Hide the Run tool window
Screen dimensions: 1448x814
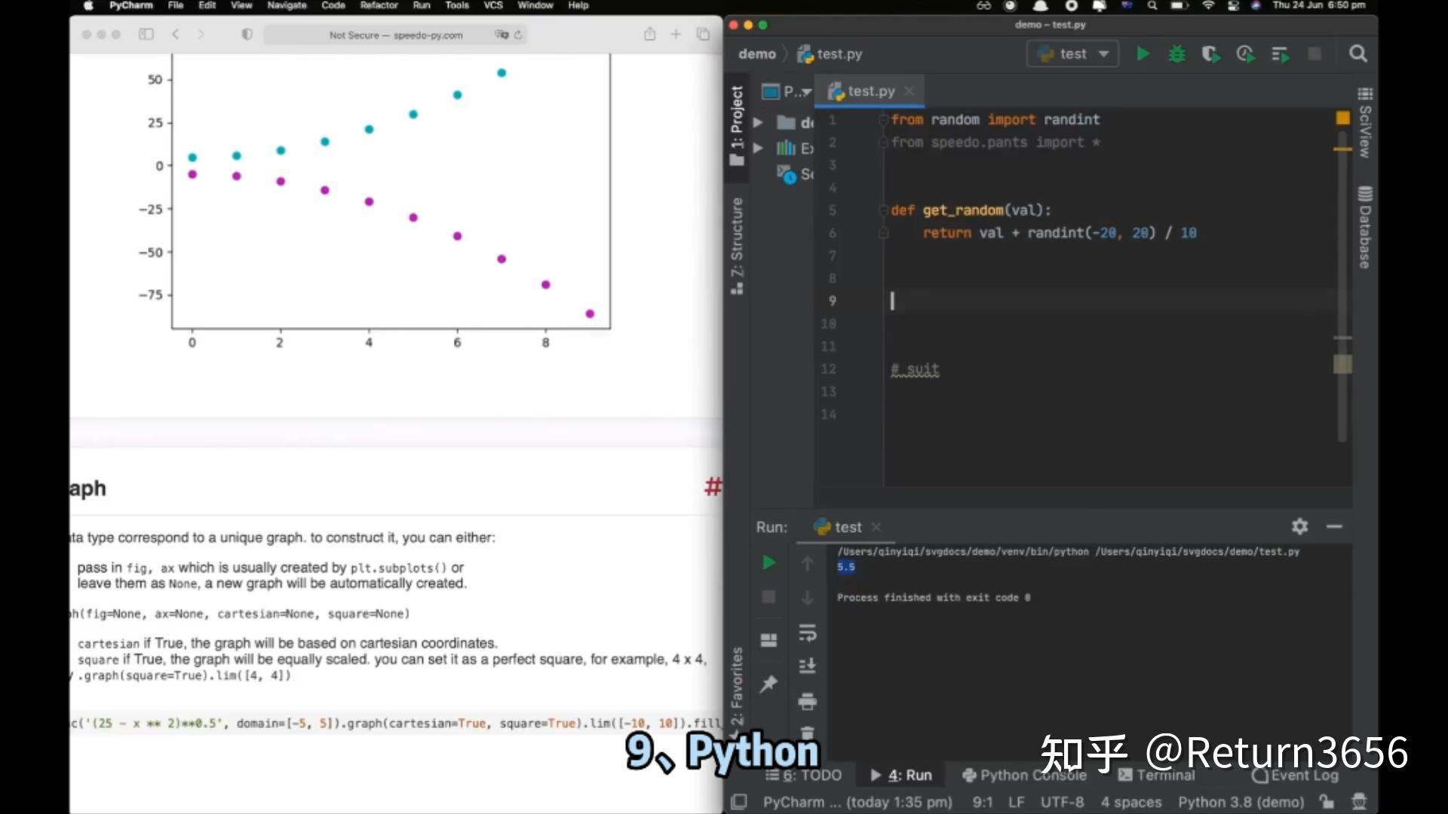tap(1334, 526)
